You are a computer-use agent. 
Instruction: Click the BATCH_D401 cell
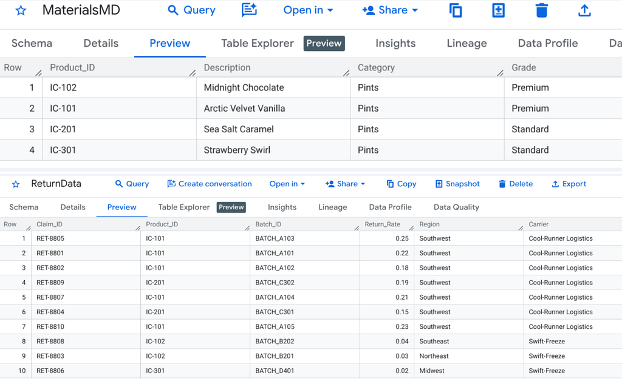point(305,371)
